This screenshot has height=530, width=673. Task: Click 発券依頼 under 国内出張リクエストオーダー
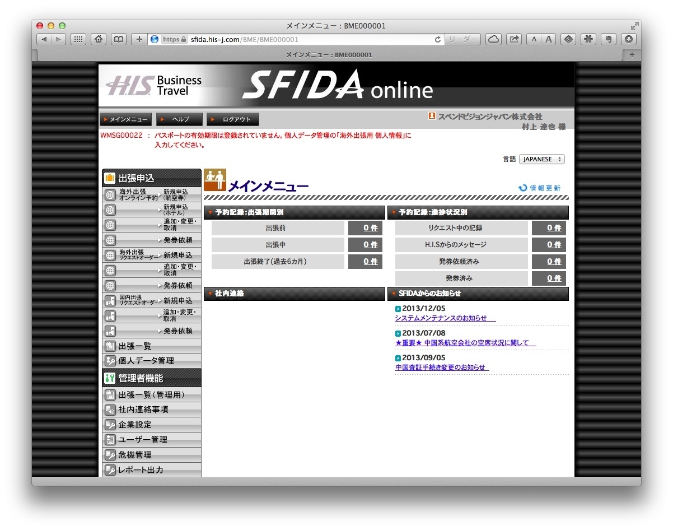(x=152, y=331)
